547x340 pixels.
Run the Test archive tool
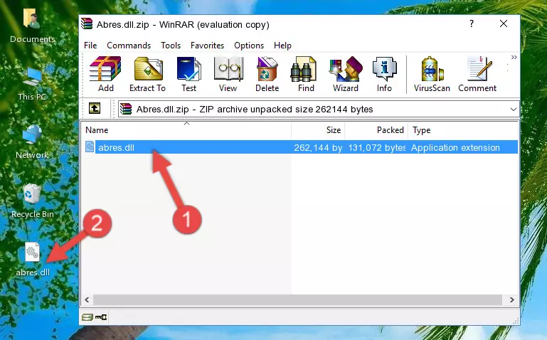click(188, 74)
